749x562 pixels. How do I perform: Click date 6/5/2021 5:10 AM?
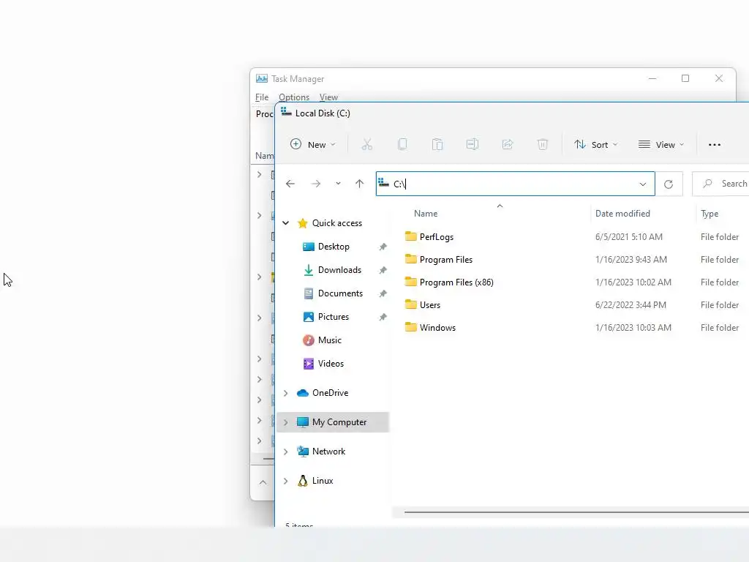click(x=628, y=236)
